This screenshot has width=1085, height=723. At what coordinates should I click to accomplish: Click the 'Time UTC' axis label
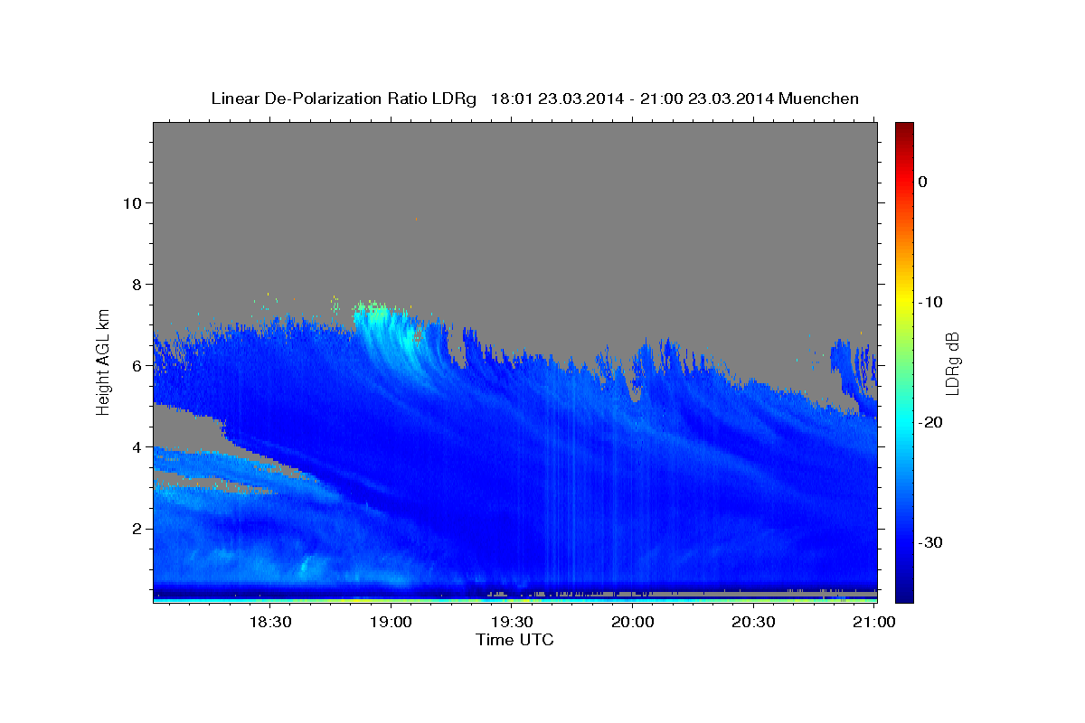coord(514,640)
